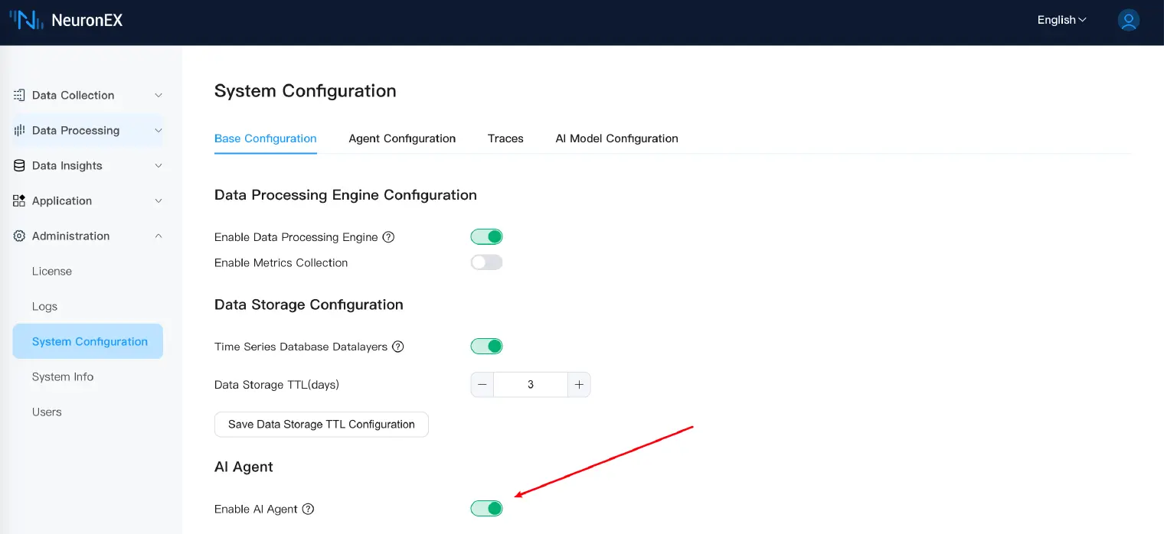This screenshot has width=1164, height=534.
Task: Expand the Data Processing menu chevron
Action: click(159, 131)
